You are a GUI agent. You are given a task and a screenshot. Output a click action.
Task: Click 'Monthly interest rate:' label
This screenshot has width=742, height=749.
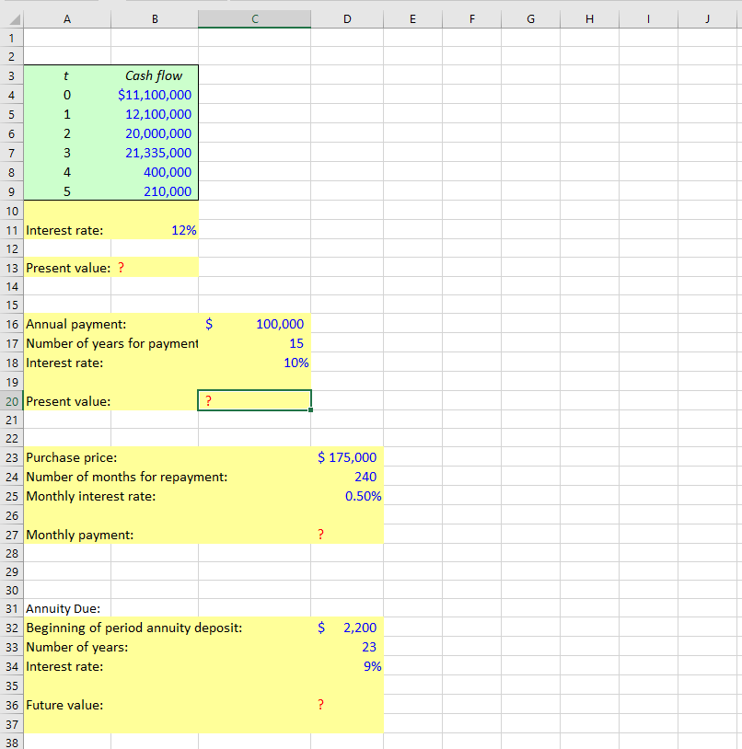(x=91, y=496)
